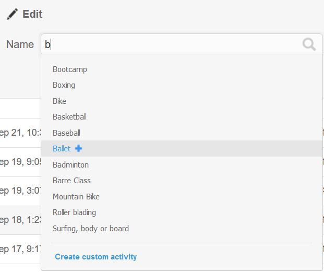
Task: Click the blue plus icon beside Ballet
Action: [79, 149]
